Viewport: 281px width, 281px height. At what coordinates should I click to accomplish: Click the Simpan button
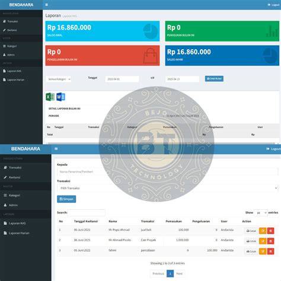pos(66,199)
